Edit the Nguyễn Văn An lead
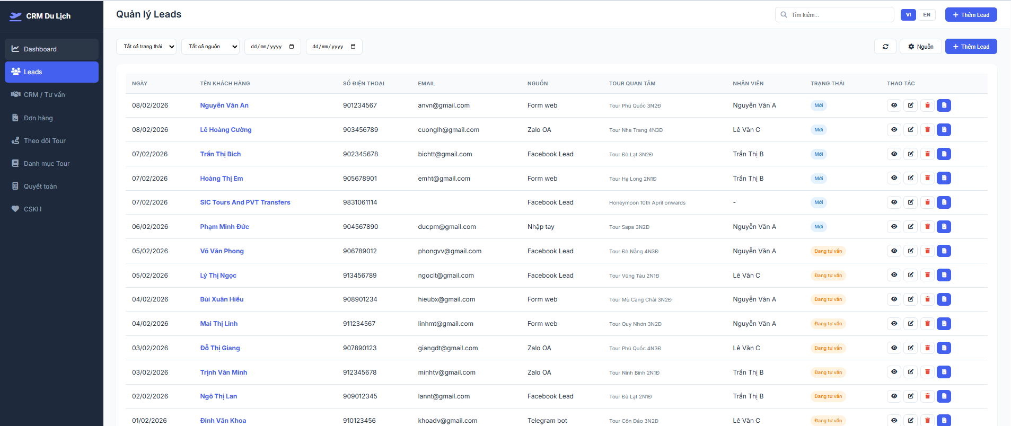This screenshot has width=1011, height=426. [x=910, y=105]
